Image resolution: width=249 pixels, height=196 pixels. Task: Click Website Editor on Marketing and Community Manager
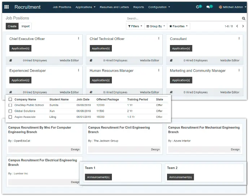[230, 92]
